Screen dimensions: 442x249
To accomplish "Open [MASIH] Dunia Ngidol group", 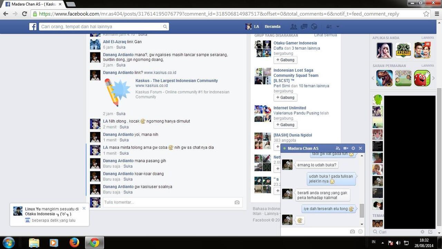I will coord(292,135).
